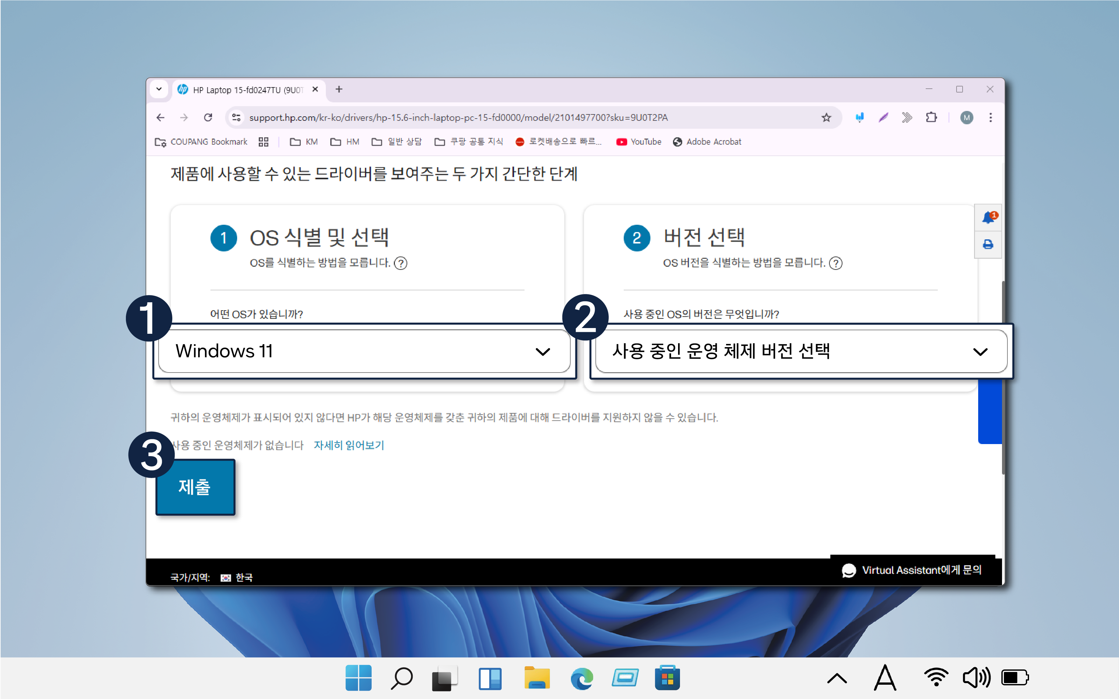Viewport: 1119px width, 699px height.
Task: Open the profile avatar M icon
Action: point(966,117)
